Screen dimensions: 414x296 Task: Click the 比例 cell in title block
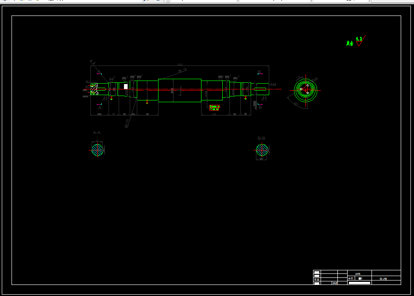point(351,278)
